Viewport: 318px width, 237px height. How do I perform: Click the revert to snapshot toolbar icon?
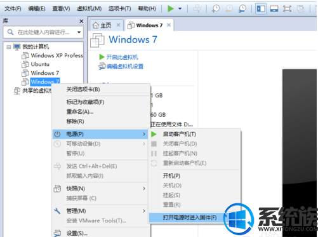pos(229,9)
